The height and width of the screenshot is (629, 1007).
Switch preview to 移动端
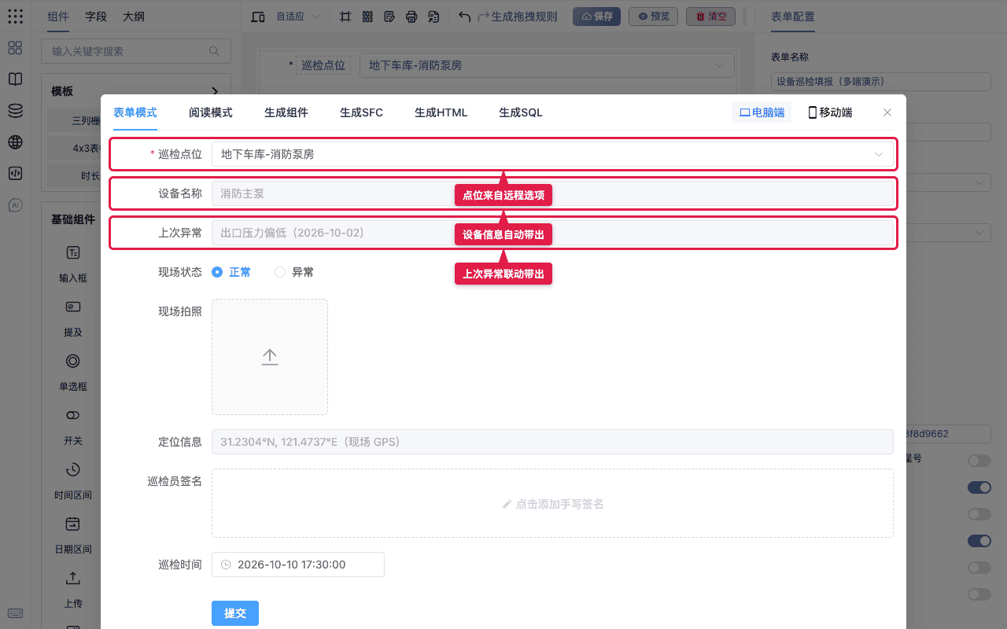tap(830, 112)
